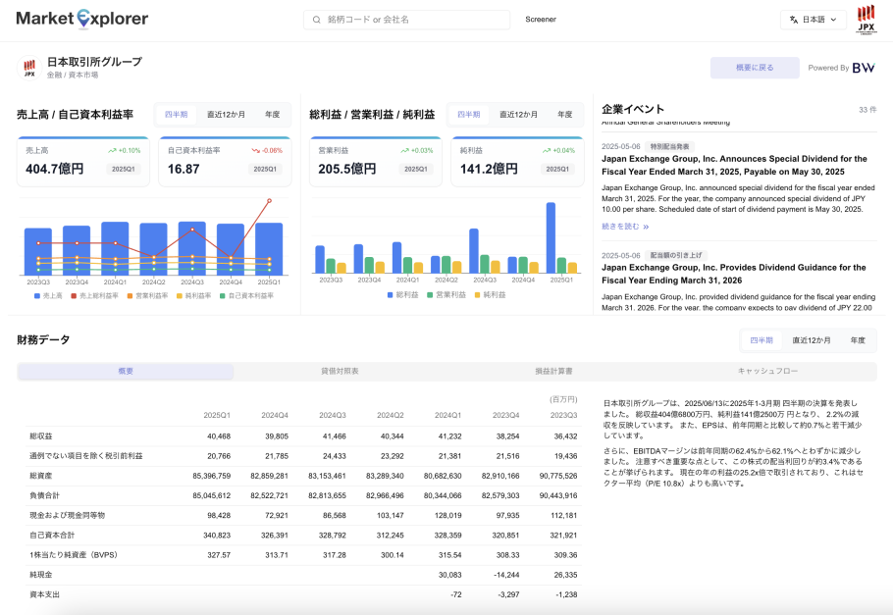Click the translate icon in language selector
Viewport: 893px width, 615px height.
click(793, 20)
